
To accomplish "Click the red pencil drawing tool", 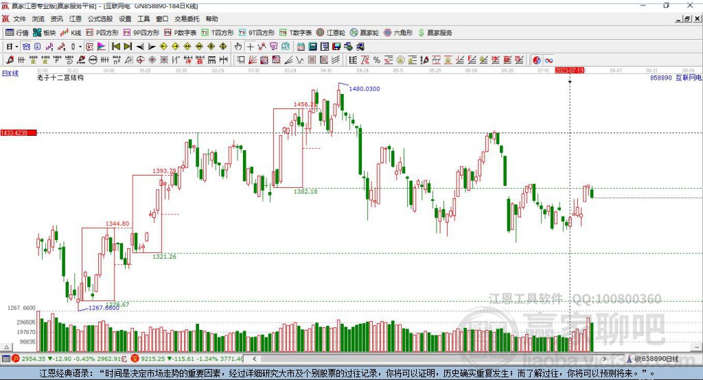I will coord(10,60).
